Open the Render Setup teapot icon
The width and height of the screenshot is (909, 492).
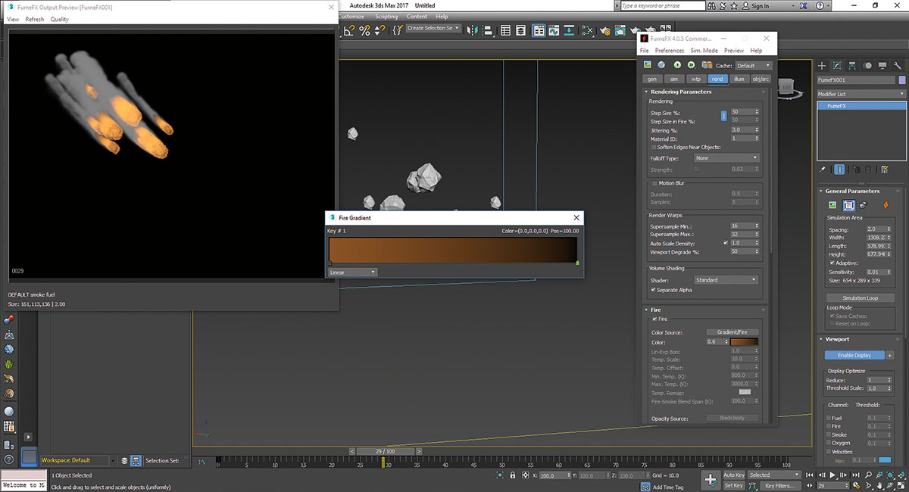point(605,30)
